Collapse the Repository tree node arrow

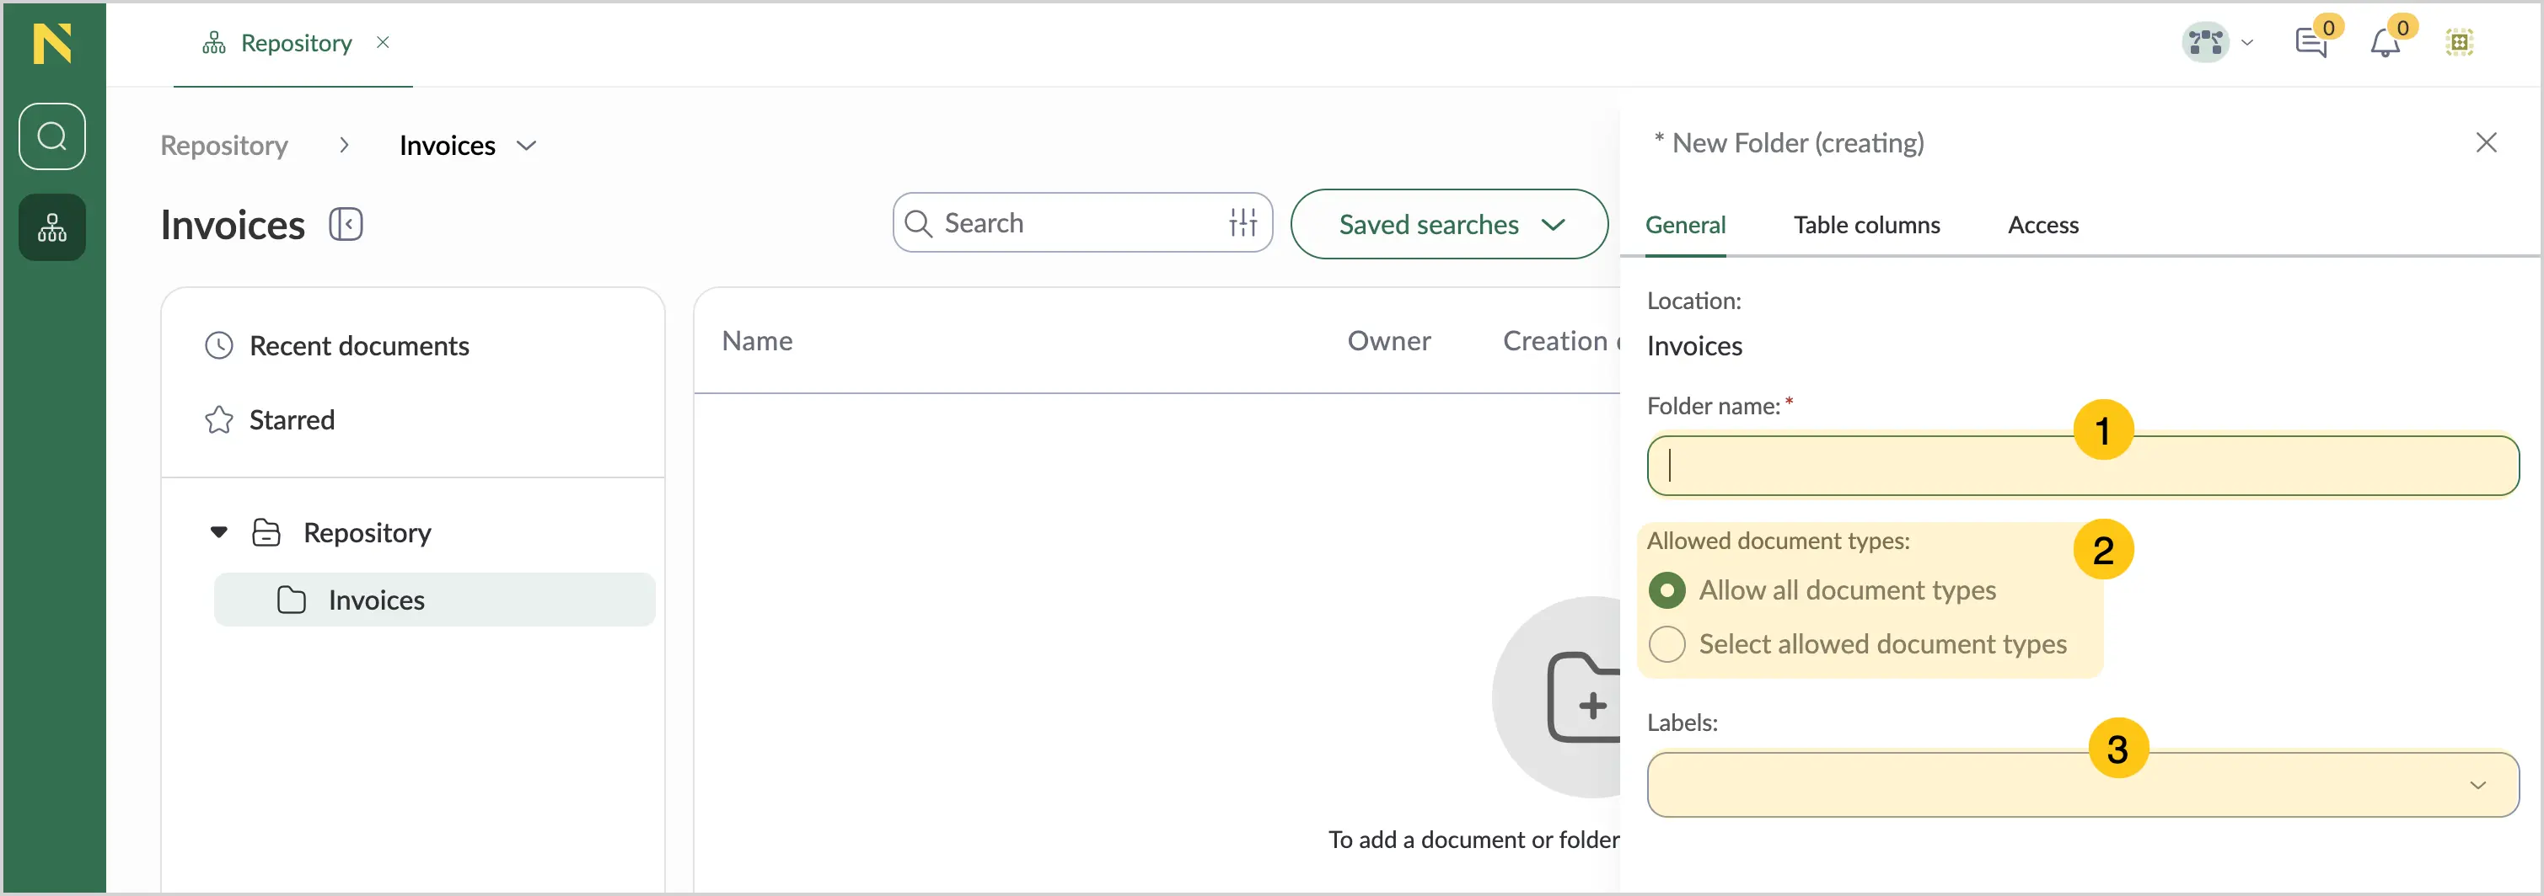pyautogui.click(x=219, y=533)
